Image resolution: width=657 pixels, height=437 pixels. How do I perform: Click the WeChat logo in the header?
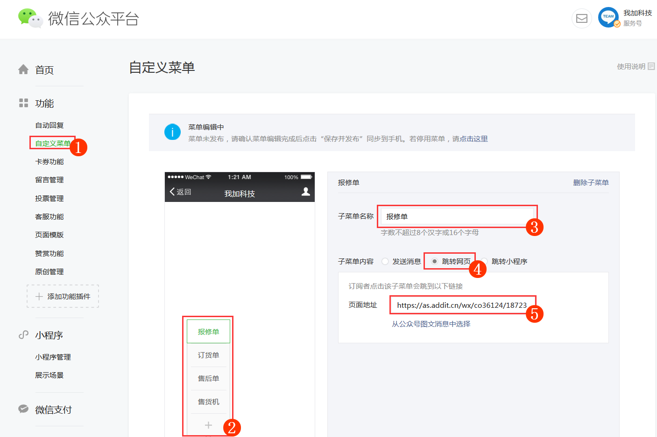pos(30,18)
